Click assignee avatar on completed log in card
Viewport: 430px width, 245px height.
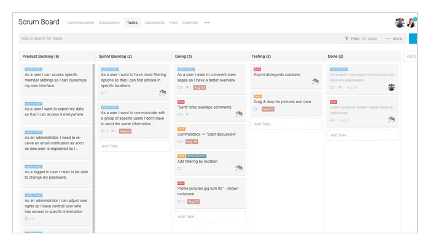391,87
